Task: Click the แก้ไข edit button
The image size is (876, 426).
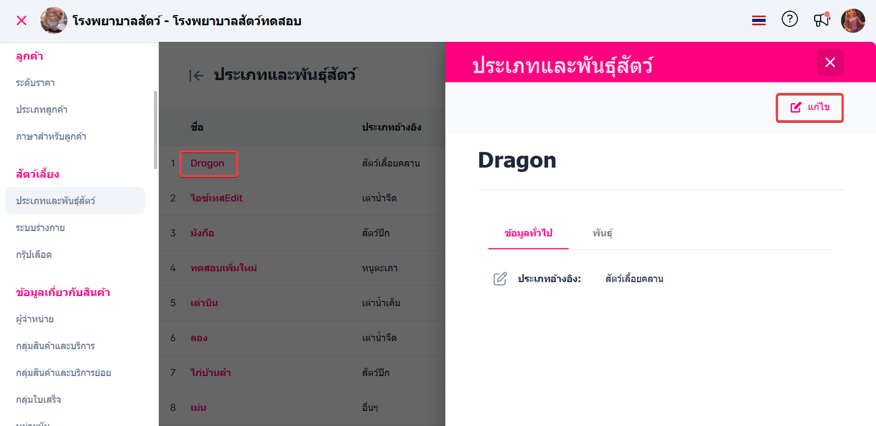Action: [810, 107]
